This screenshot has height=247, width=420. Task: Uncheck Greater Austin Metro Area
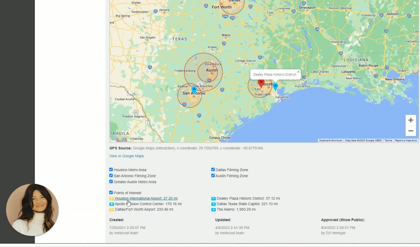click(111, 182)
